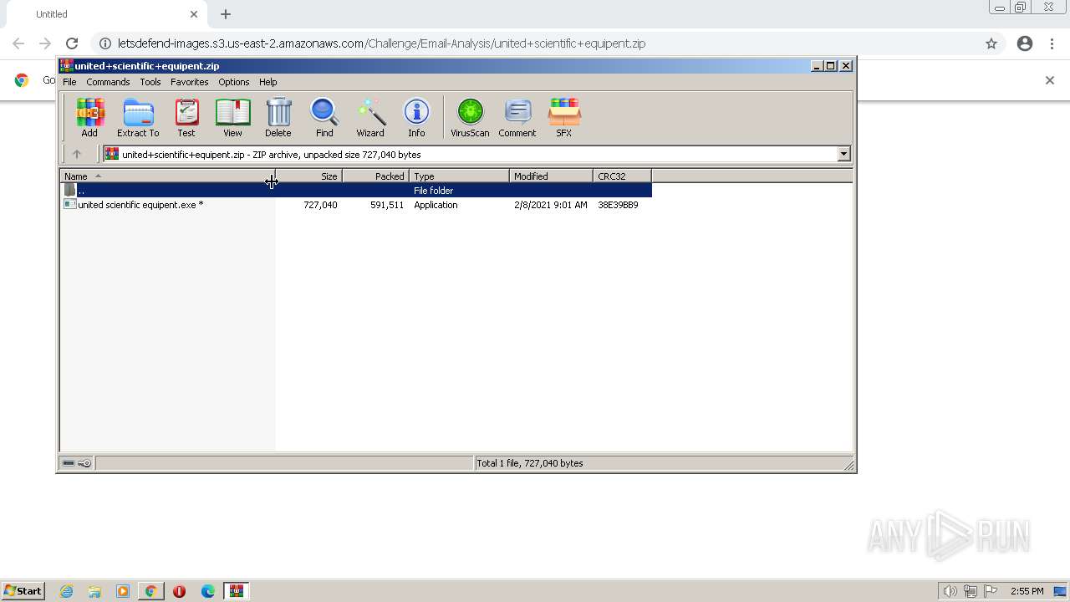The width and height of the screenshot is (1070, 602).
Task: Click the browser forward arrow
Action: (45, 43)
